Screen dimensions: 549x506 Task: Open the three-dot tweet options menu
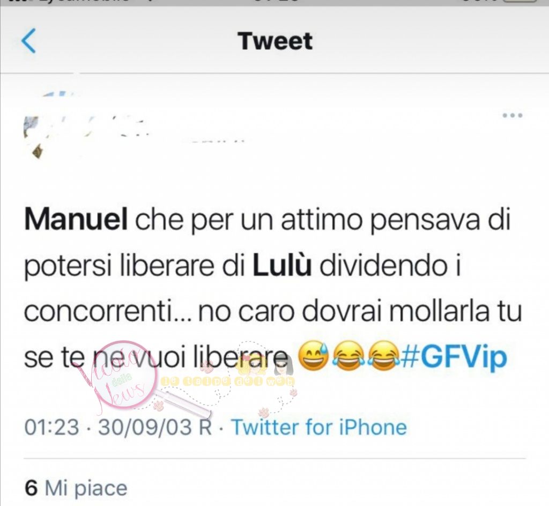512,115
